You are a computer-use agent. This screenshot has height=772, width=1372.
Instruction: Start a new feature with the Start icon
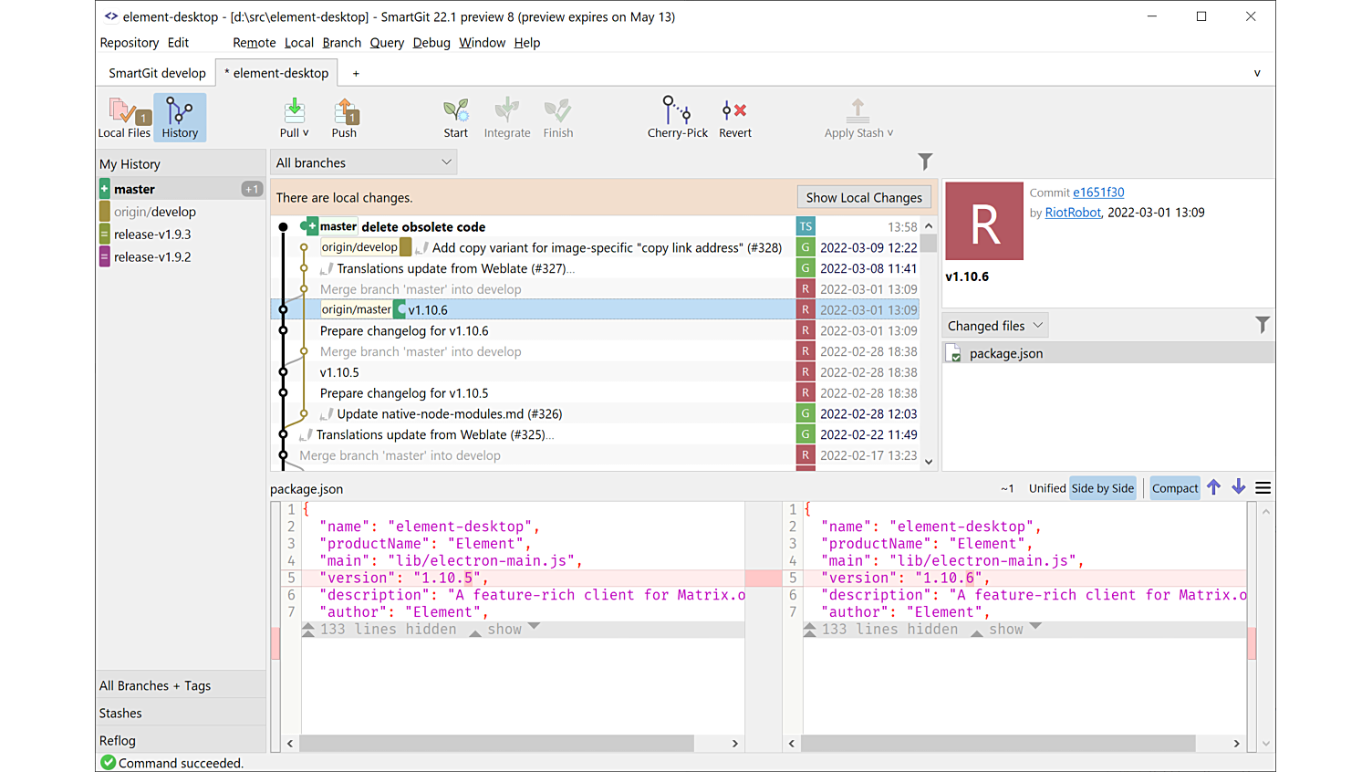pos(455,117)
